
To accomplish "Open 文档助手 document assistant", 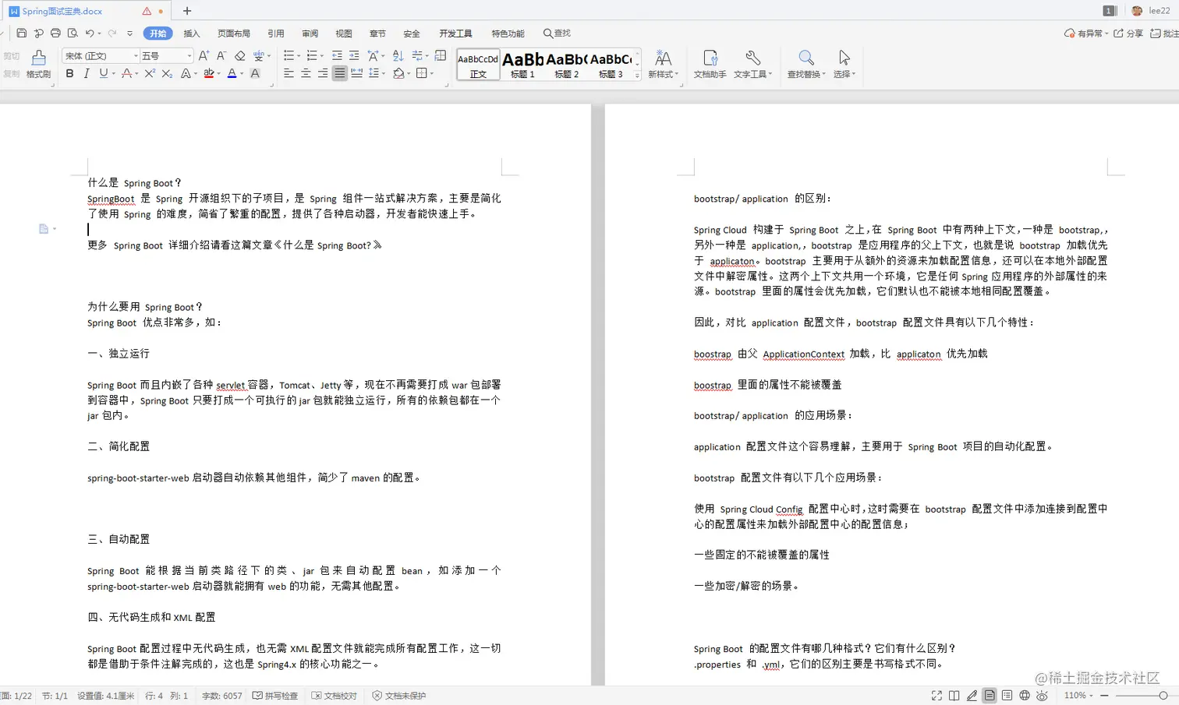I will (x=710, y=64).
